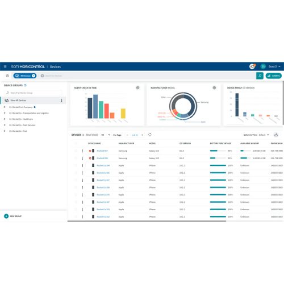Open Manufacturer Model chart settings gear
Image resolution: width=284 pixels, height=284 pixels.
pyautogui.click(x=214, y=88)
